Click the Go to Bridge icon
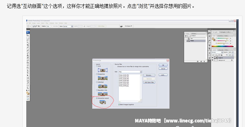This screenshot has height=127, width=245. coord(121,26)
